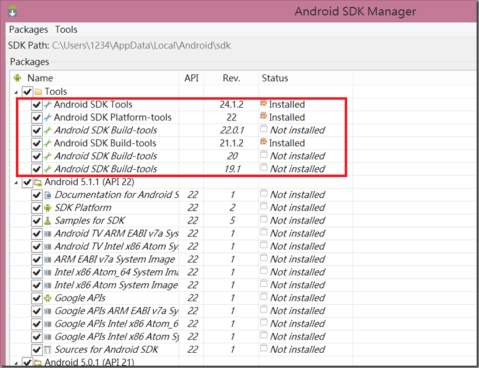The image size is (479, 368).
Task: Sort packages by the Status column header
Action: coord(275,78)
